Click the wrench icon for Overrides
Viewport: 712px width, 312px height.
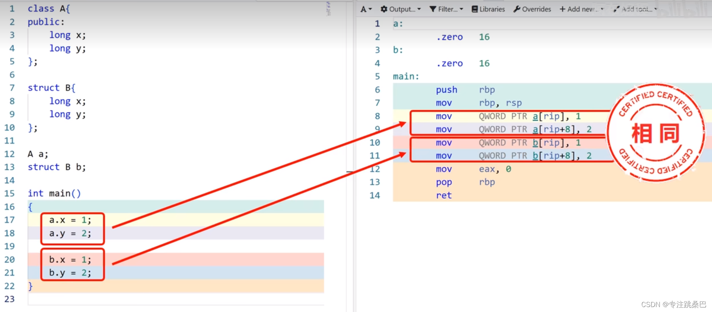pyautogui.click(x=517, y=9)
